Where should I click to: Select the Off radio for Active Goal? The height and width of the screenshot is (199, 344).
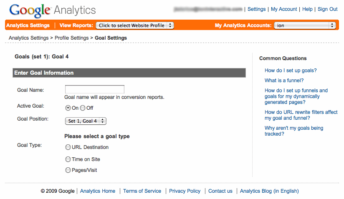[83, 108]
